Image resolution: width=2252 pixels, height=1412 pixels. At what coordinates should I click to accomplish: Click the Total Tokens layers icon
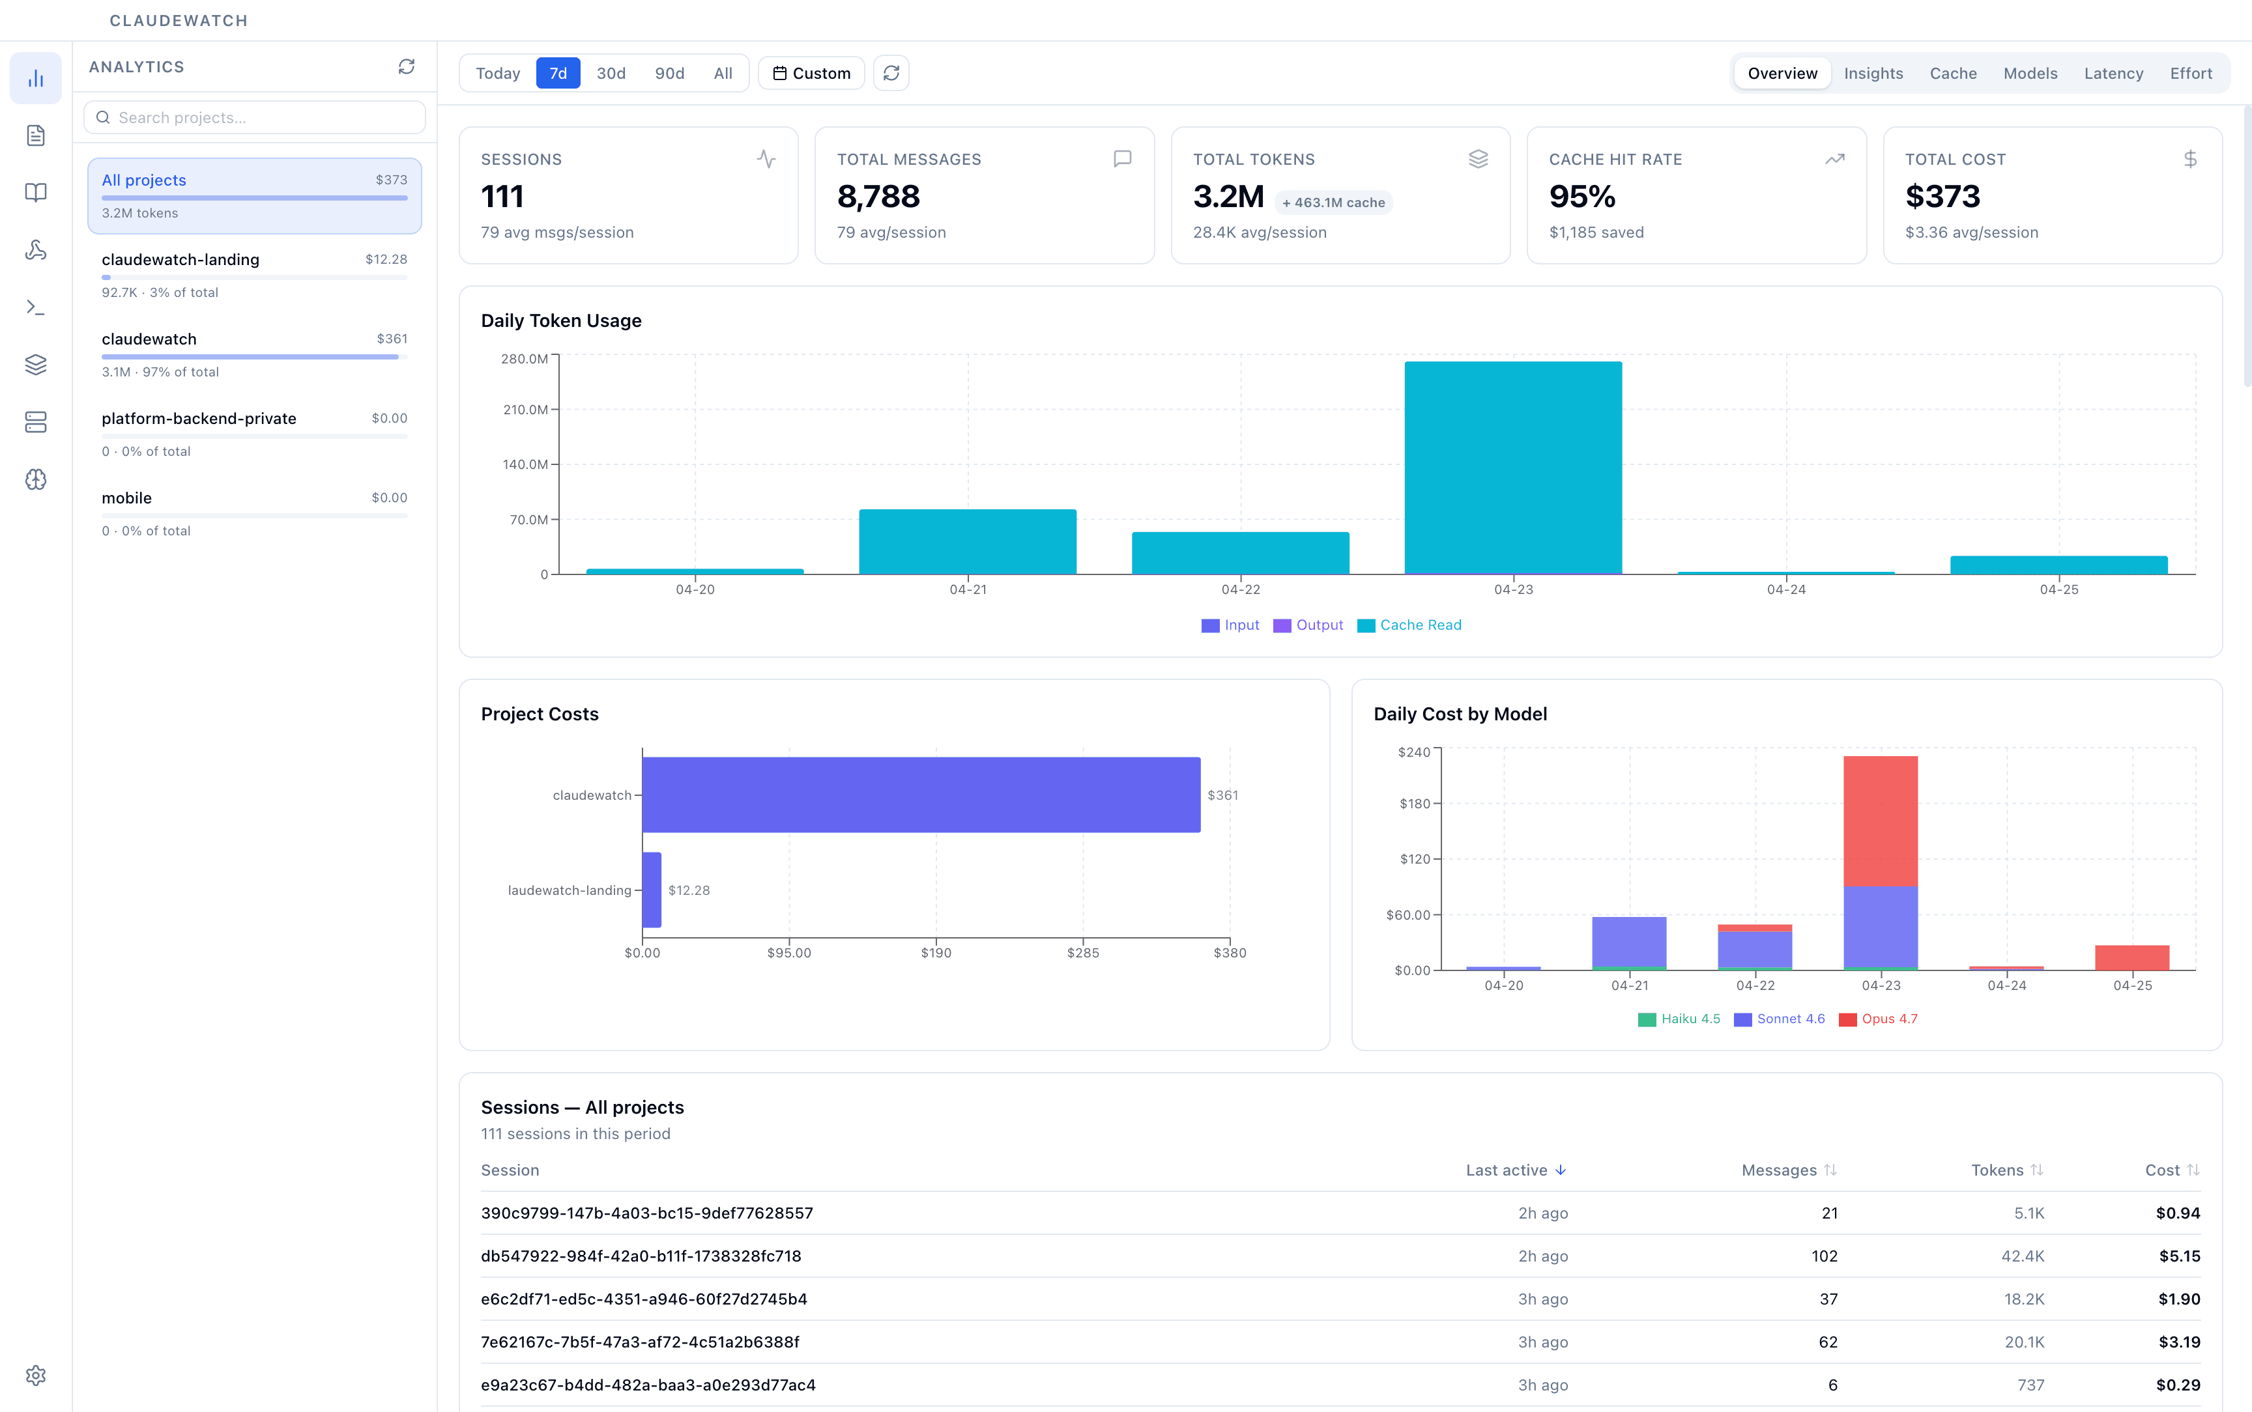click(1478, 159)
